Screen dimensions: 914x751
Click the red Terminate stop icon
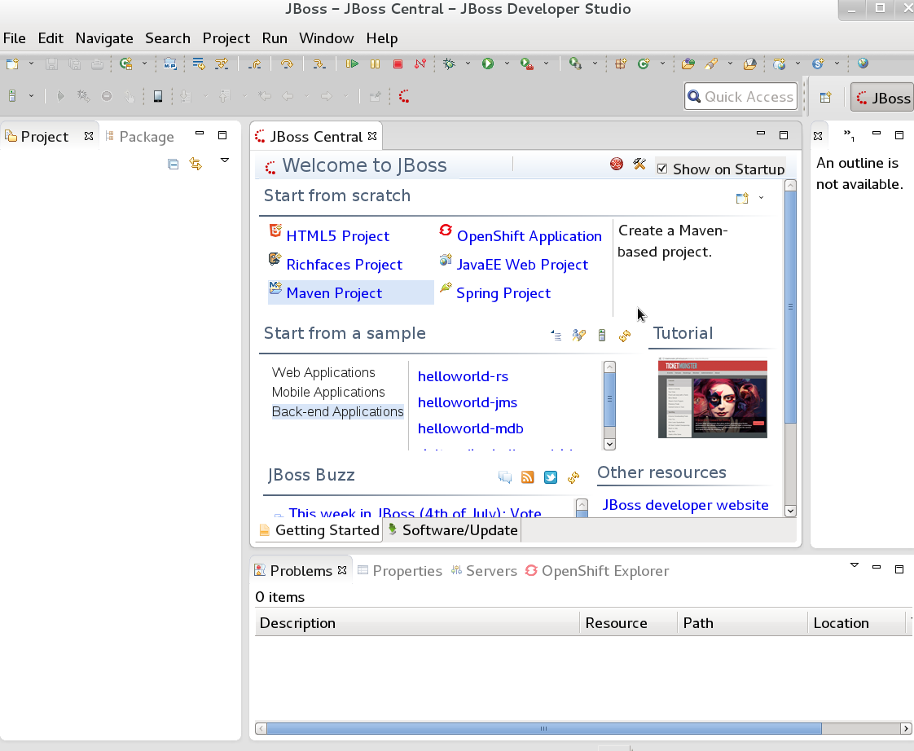pyautogui.click(x=398, y=64)
